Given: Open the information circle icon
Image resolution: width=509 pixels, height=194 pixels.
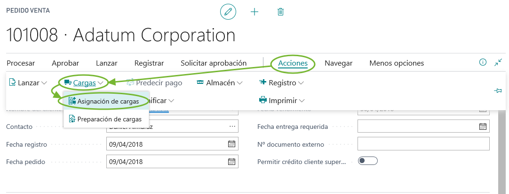Looking at the screenshot, I should [483, 62].
